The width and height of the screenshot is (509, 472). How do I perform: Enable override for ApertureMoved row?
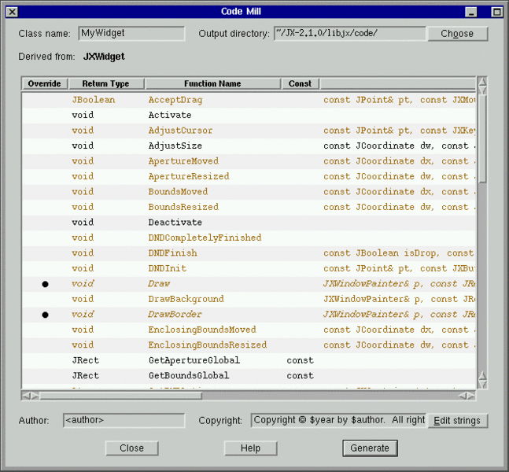coord(45,161)
